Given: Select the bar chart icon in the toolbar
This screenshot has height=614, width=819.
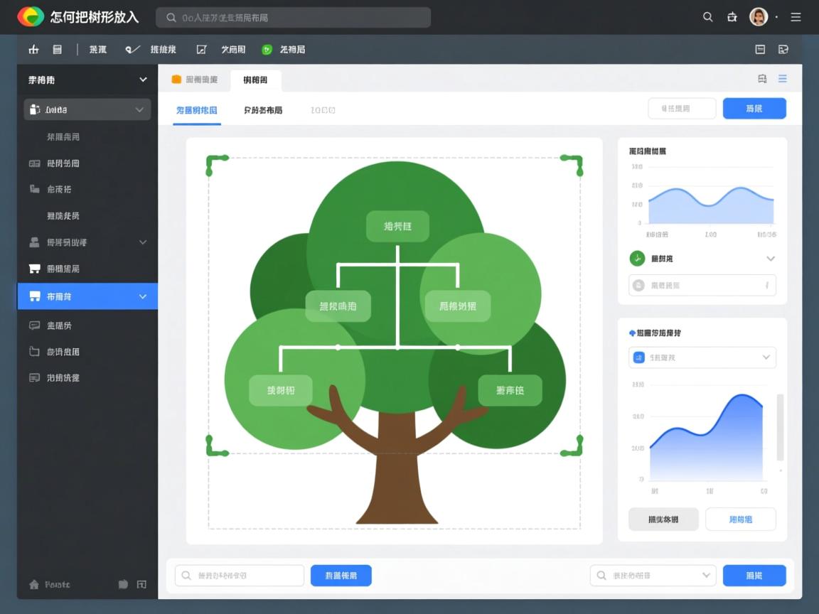Looking at the screenshot, I should tap(33, 49).
